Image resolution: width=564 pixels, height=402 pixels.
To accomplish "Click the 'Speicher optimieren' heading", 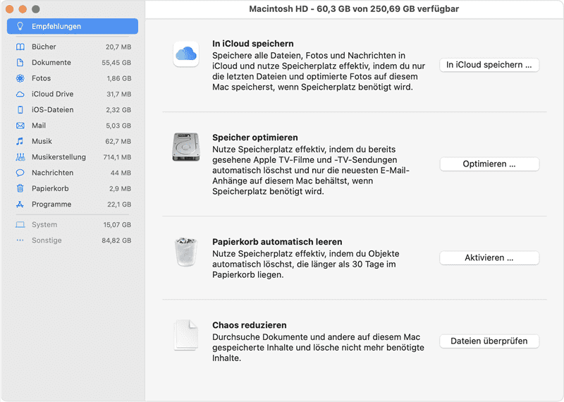I will tap(255, 138).
